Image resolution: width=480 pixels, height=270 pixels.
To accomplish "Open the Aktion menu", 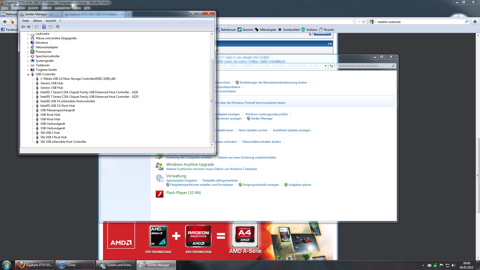I will (37, 21).
